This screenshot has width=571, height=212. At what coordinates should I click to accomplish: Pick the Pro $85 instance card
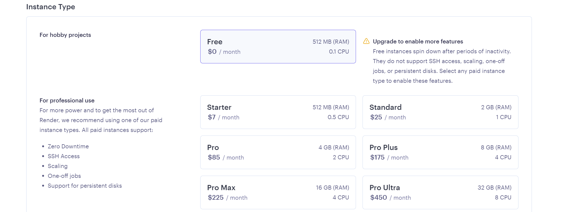[x=278, y=152]
